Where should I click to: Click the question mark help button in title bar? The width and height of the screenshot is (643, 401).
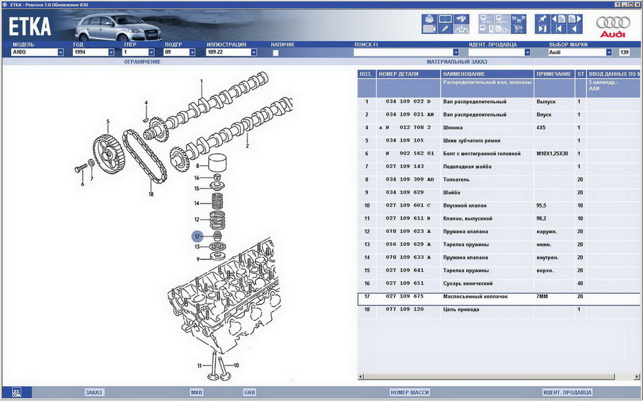click(618, 4)
